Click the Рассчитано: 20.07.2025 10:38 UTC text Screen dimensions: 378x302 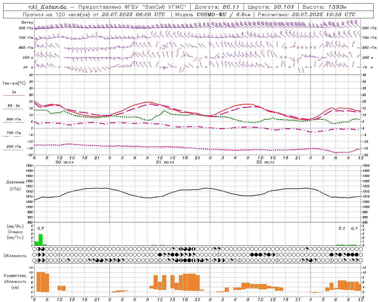(307, 14)
